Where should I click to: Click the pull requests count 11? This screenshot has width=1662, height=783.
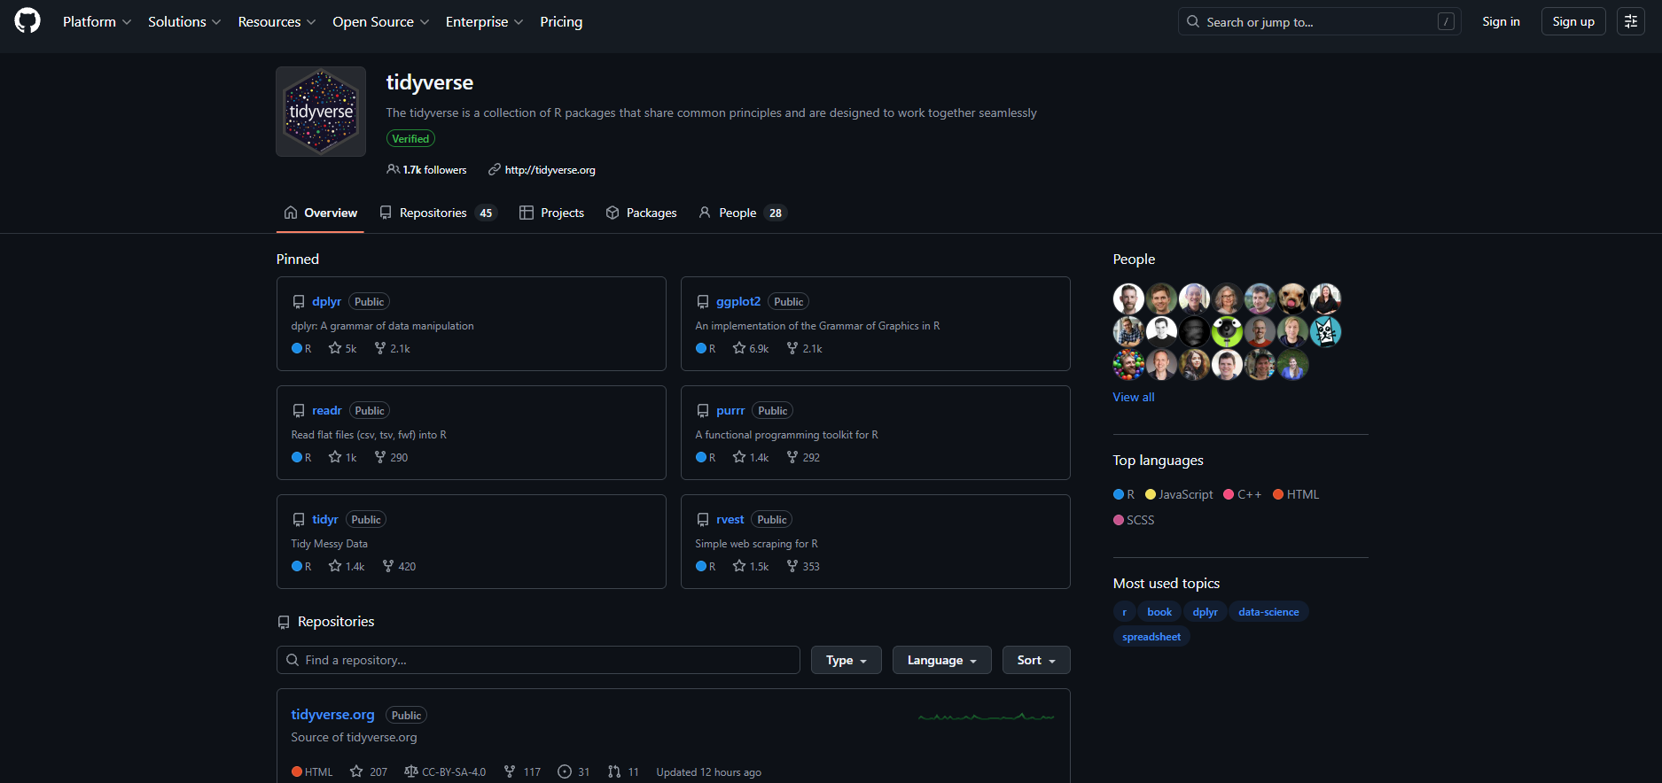click(623, 771)
